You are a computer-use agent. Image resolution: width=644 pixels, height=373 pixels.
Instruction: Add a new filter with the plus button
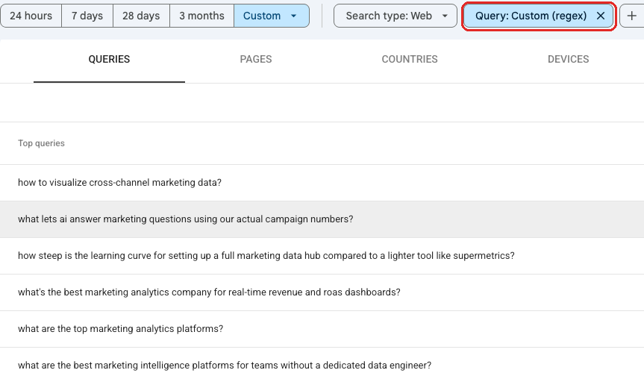pos(631,16)
